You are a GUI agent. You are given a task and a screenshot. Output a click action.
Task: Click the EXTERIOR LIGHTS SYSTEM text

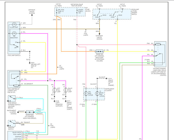pyautogui.click(x=99, y=37)
